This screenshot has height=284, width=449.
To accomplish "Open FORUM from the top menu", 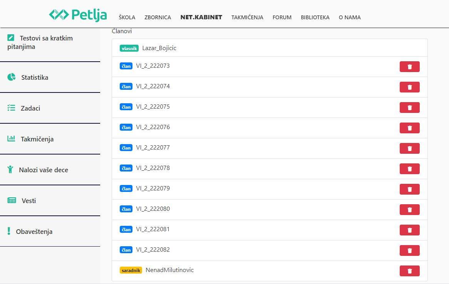I will (282, 17).
